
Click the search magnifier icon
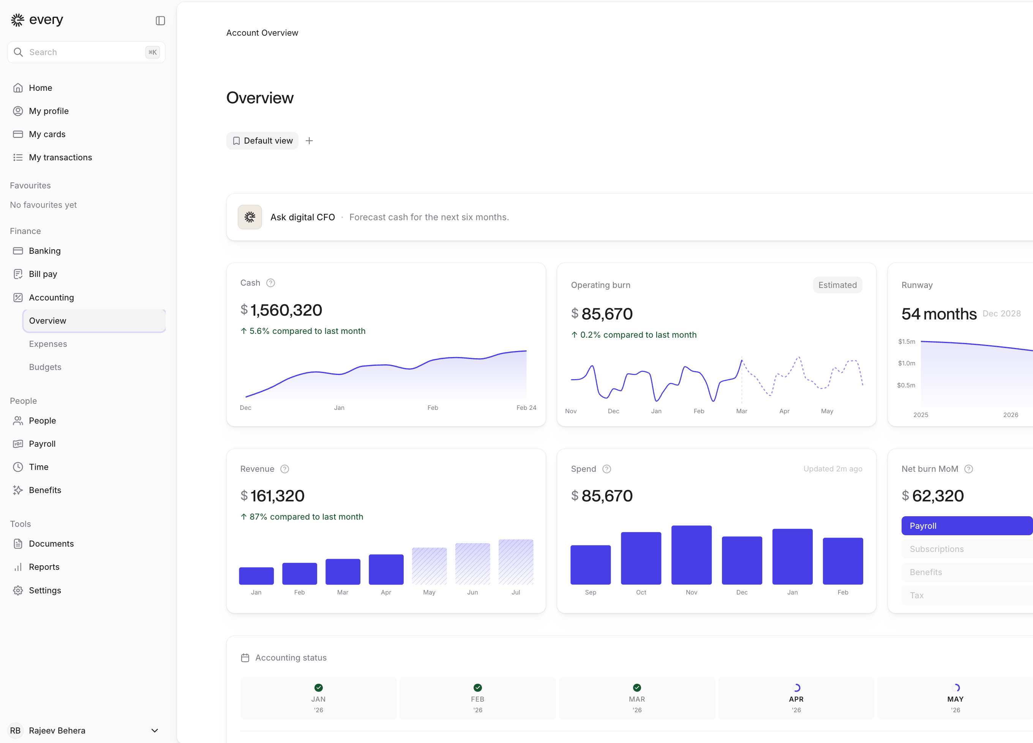point(18,52)
